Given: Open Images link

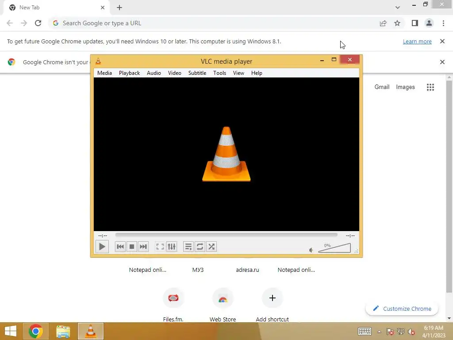Looking at the screenshot, I should pyautogui.click(x=405, y=87).
